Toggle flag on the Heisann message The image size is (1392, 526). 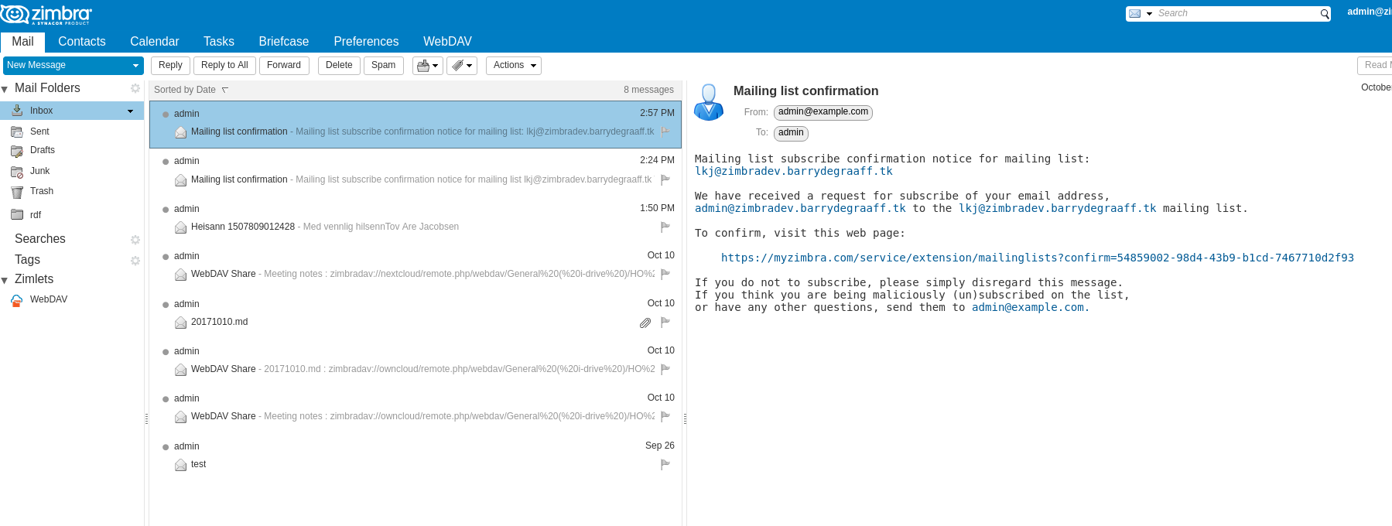tap(665, 227)
